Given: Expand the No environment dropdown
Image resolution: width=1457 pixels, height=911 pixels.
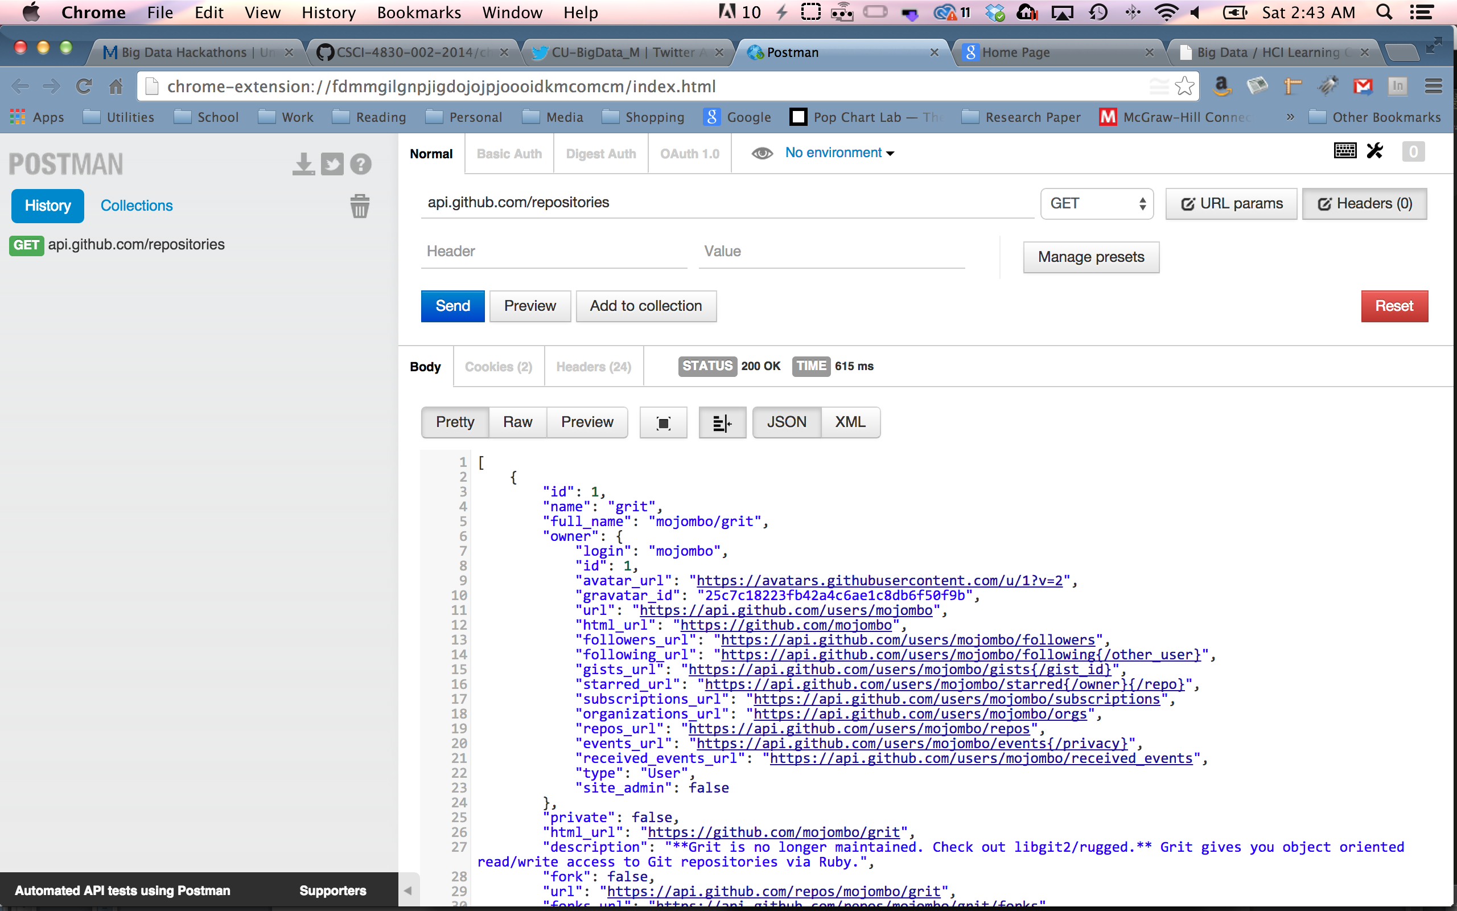Looking at the screenshot, I should tap(840, 153).
